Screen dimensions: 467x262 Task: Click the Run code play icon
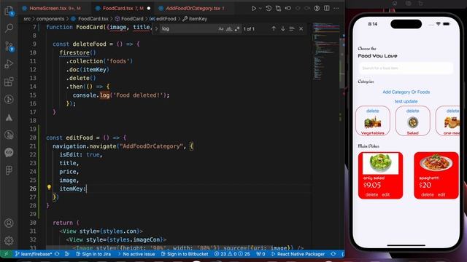pyautogui.click(x=254, y=8)
